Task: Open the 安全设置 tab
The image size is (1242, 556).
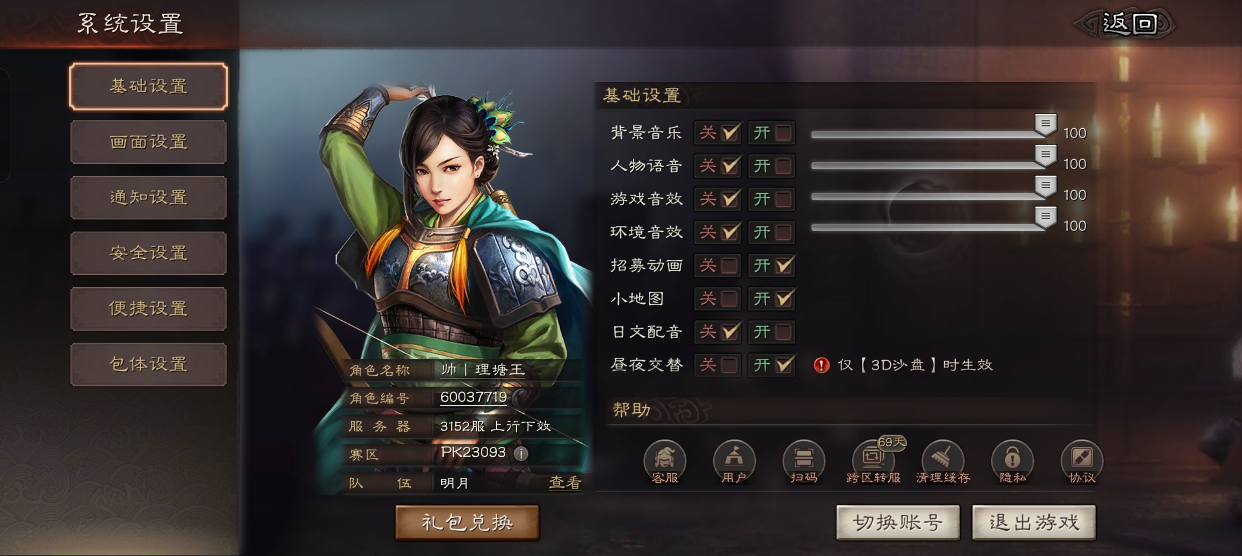Action: (x=148, y=253)
